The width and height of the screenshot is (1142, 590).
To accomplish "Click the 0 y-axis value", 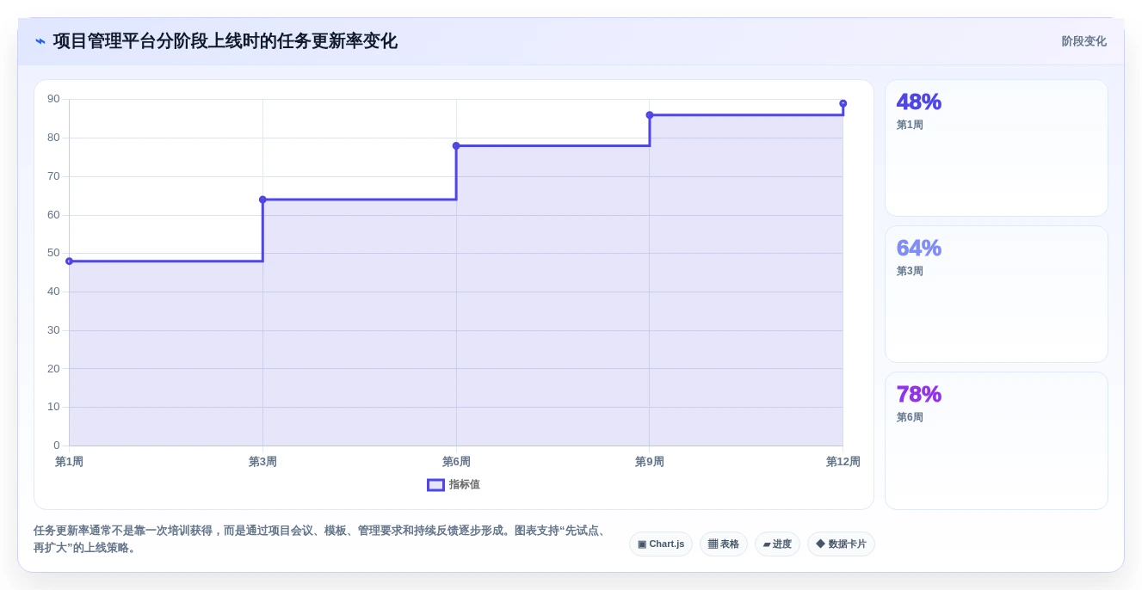I will [x=57, y=446].
